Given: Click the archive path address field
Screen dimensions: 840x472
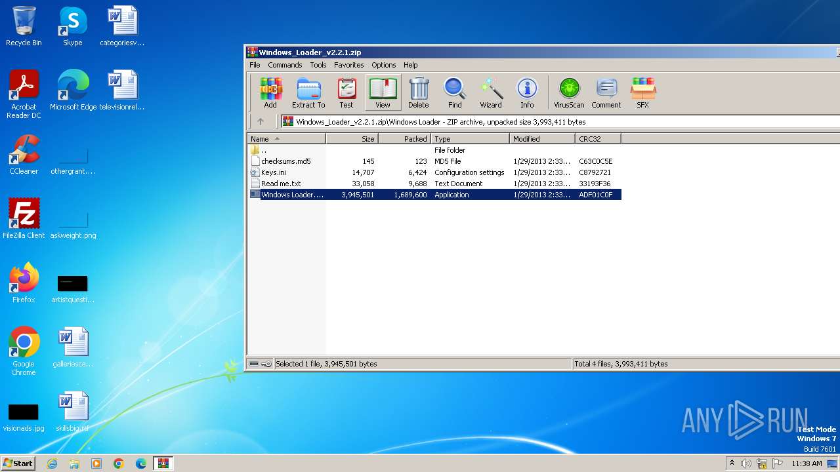Looking at the screenshot, I should (560, 121).
